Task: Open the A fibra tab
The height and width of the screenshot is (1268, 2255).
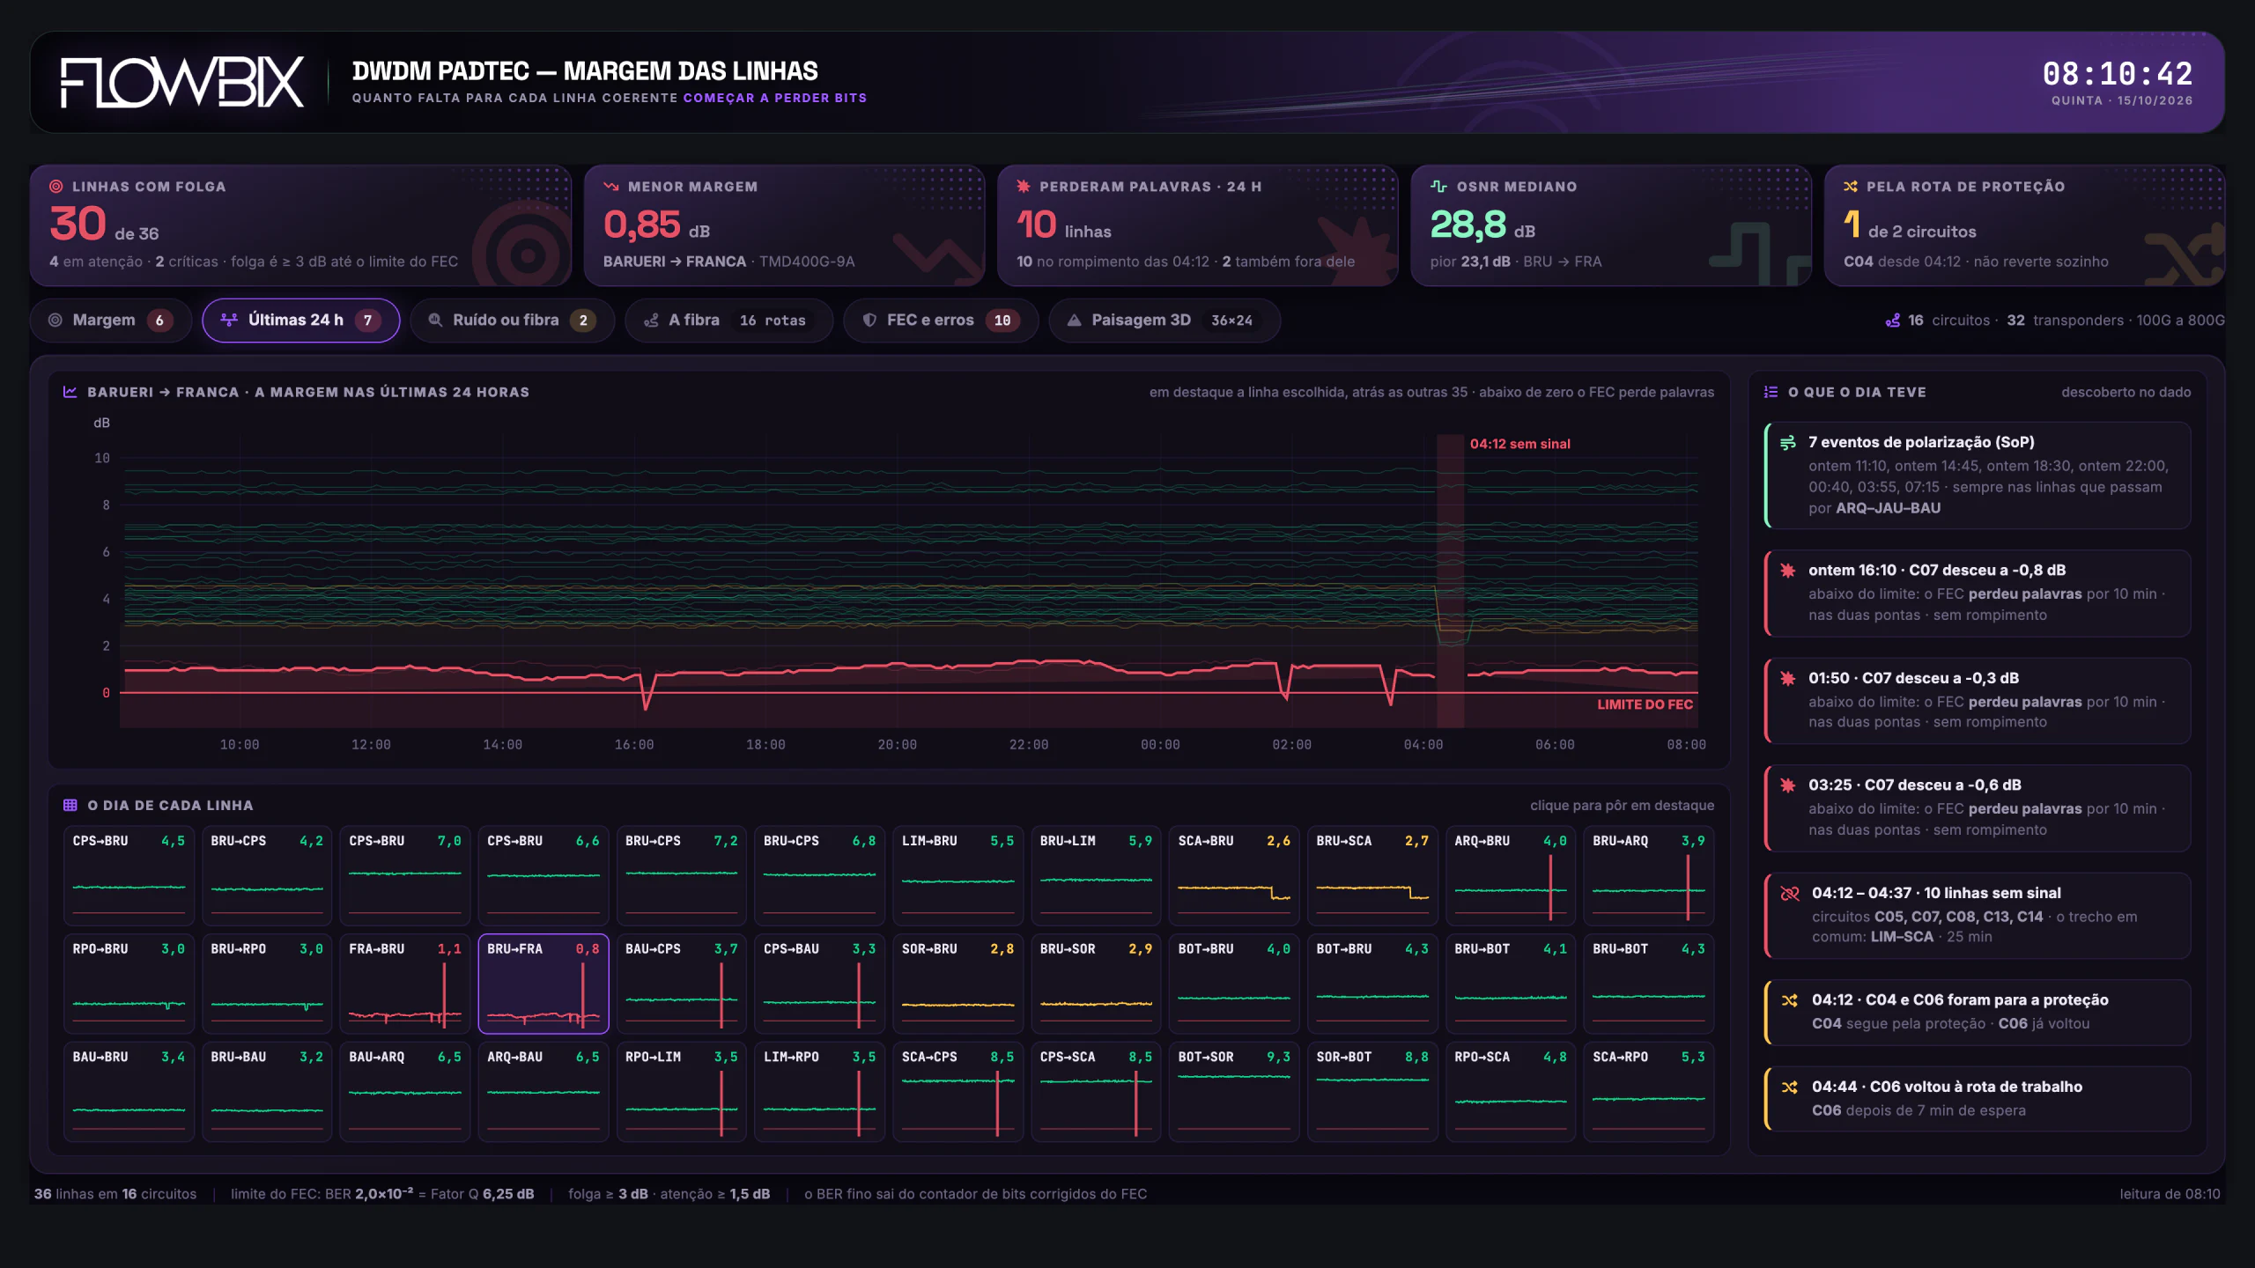Action: click(x=728, y=321)
